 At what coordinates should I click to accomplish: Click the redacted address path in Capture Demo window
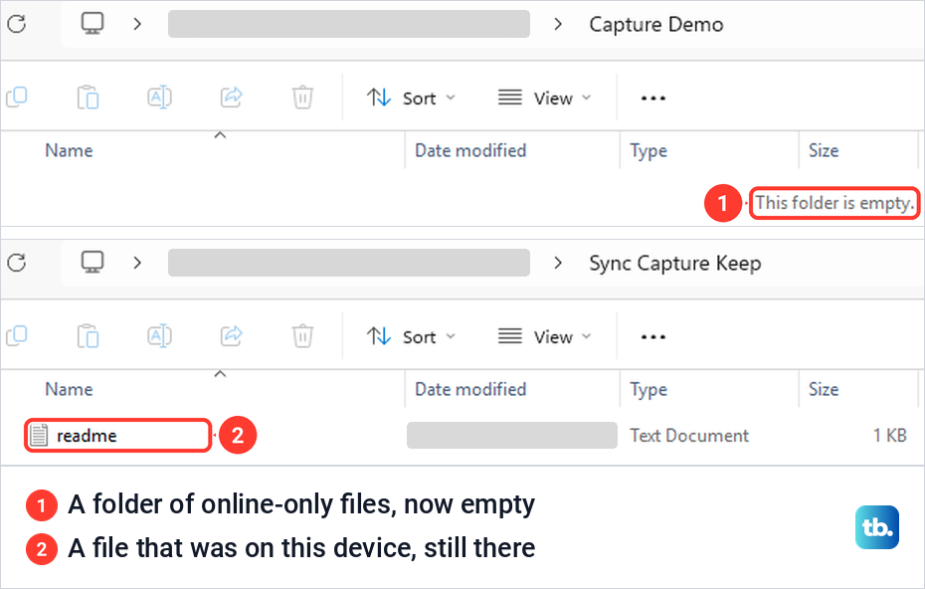pos(349,24)
